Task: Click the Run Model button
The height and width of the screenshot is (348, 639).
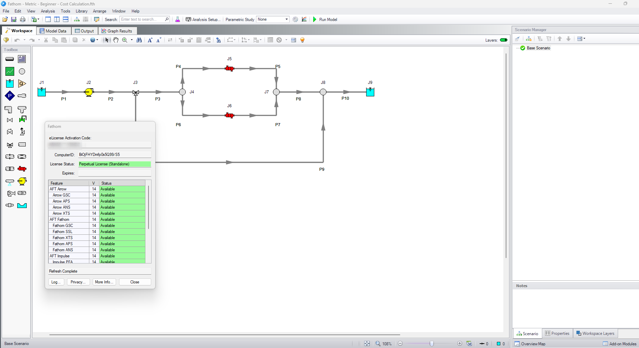Action: (325, 20)
